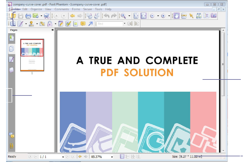Open the 85.37% zoom dropdown
Screen dimensions: 251x163
(x=112, y=157)
